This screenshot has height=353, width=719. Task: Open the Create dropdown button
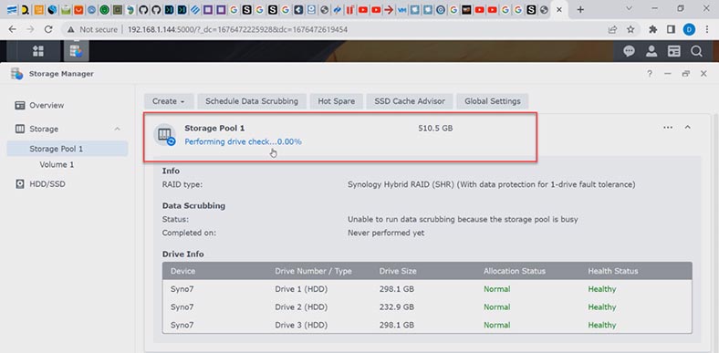click(x=169, y=101)
